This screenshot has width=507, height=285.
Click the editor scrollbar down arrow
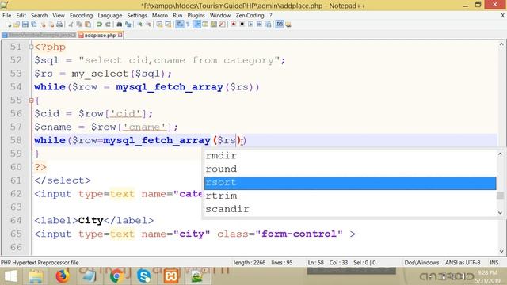click(501, 251)
